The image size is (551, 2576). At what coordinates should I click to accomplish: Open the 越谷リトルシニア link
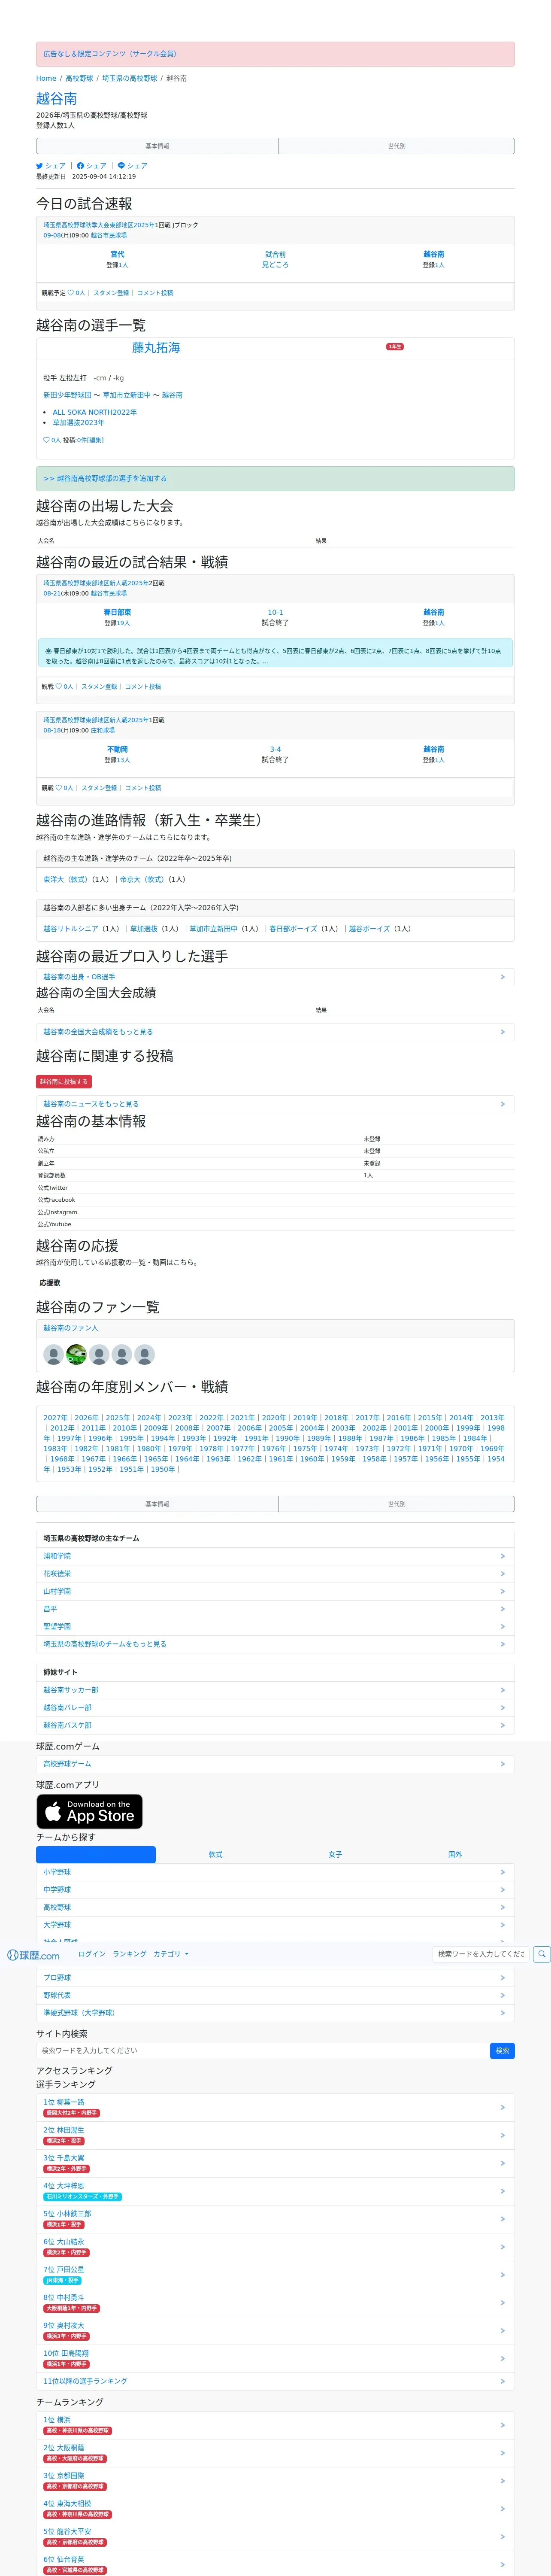coord(71,929)
